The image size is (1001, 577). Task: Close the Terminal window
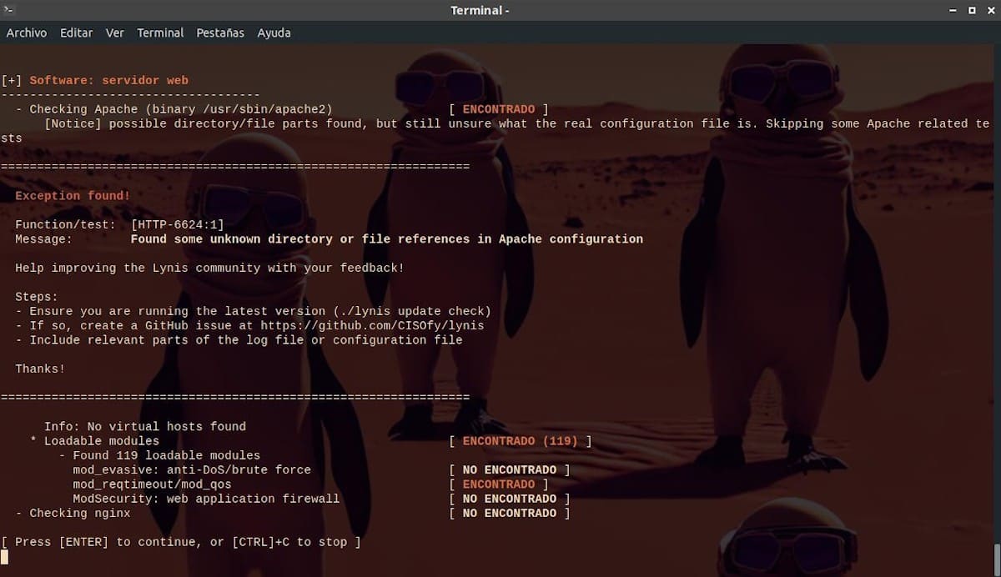coord(989,10)
